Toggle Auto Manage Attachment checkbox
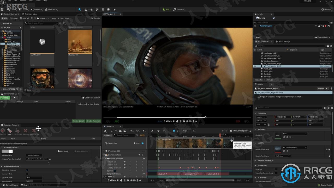The height and width of the screenshot is (188, 334). pyautogui.click(x=276, y=181)
